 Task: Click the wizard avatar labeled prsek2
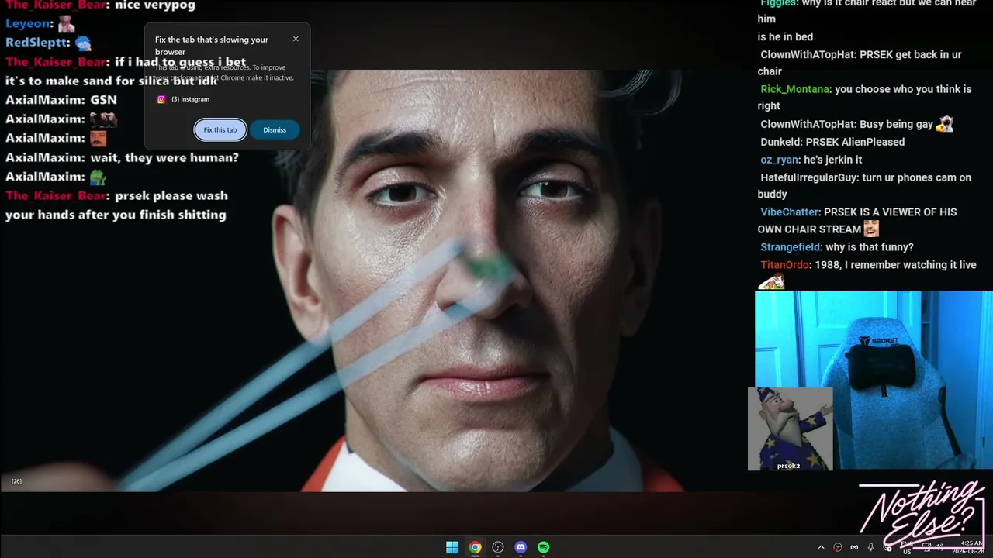coord(790,429)
